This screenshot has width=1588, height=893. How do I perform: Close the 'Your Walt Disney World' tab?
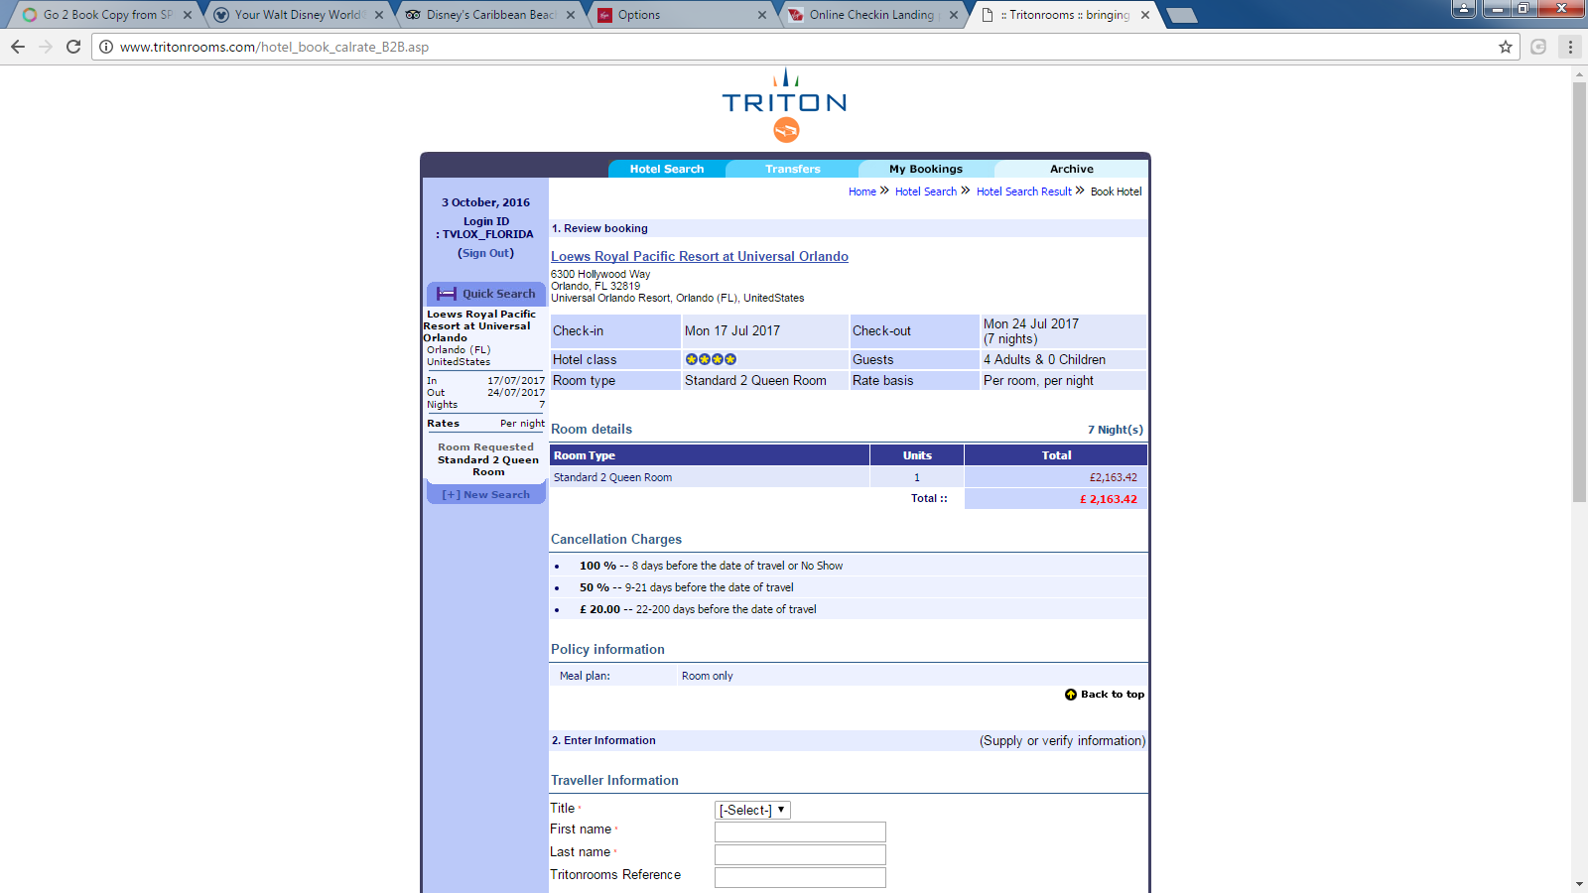379,15
